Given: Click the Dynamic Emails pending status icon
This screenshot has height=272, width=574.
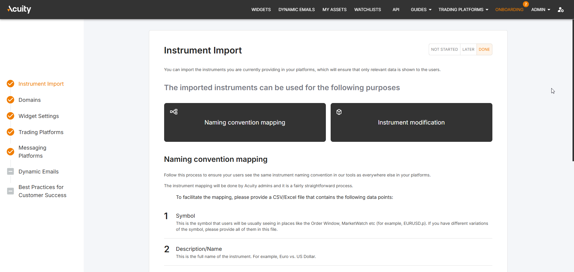Looking at the screenshot, I should [x=10, y=171].
